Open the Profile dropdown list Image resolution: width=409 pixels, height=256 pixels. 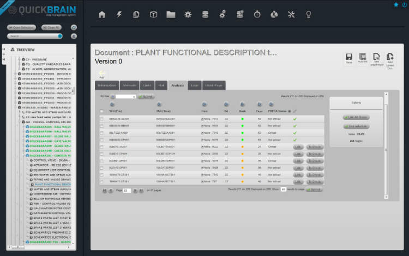126,97
